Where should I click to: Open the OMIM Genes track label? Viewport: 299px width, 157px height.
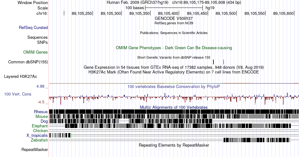coord(36,52)
